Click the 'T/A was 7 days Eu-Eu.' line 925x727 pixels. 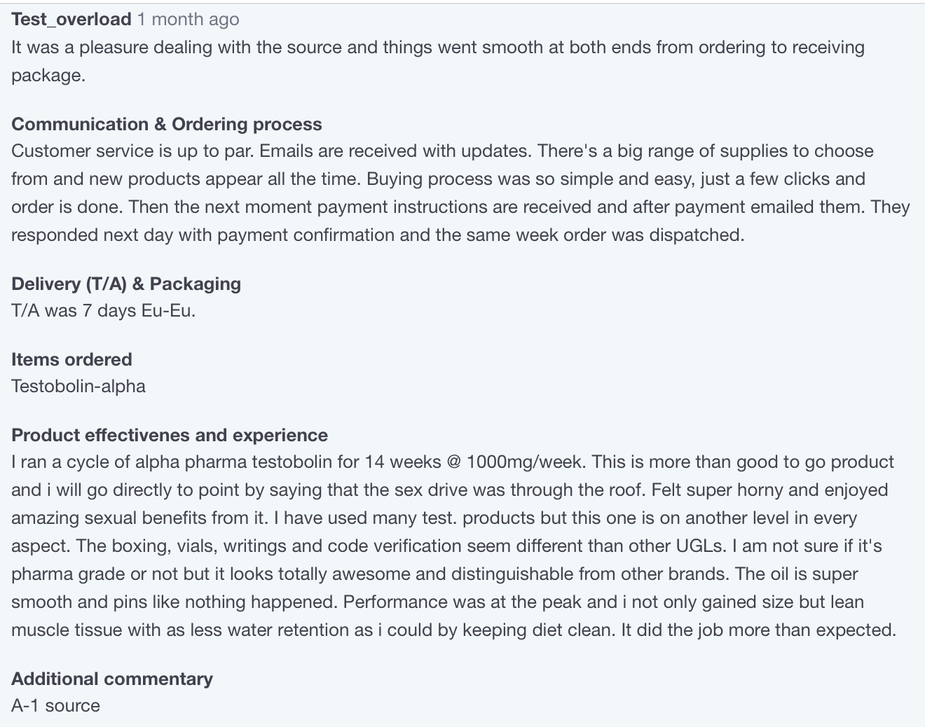click(x=103, y=310)
